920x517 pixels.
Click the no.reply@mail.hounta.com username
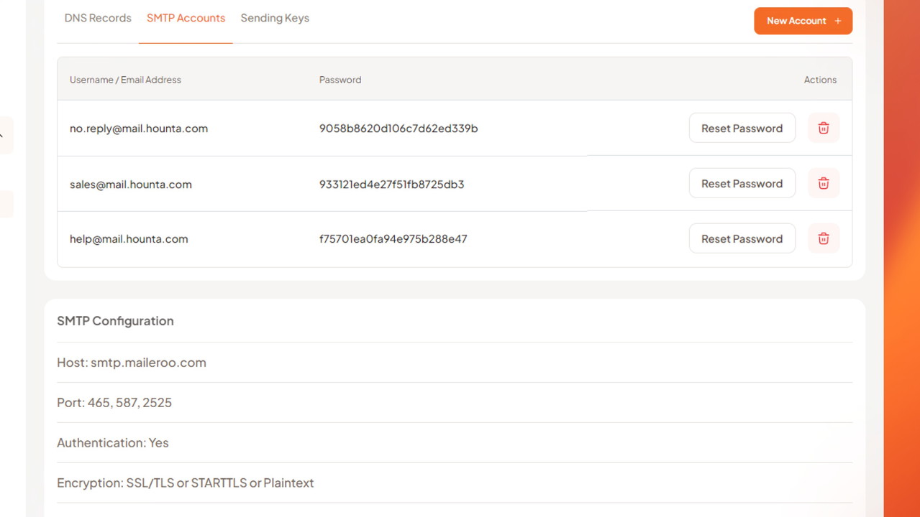tap(139, 129)
